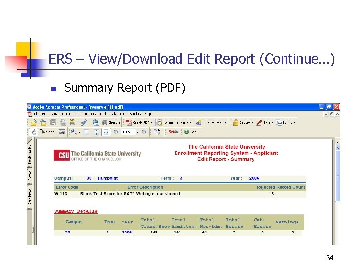The image size is (355, 266).
Task: Activate the Snapshot camera tool
Action: pyautogui.click(x=62, y=132)
